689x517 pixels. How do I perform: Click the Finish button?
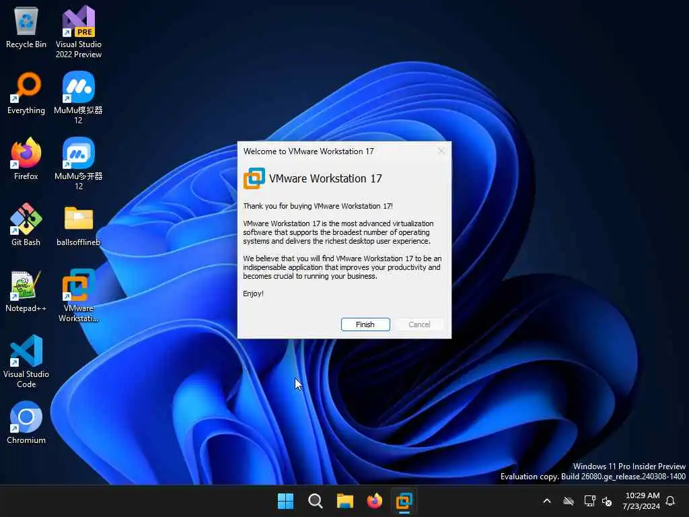coord(365,324)
